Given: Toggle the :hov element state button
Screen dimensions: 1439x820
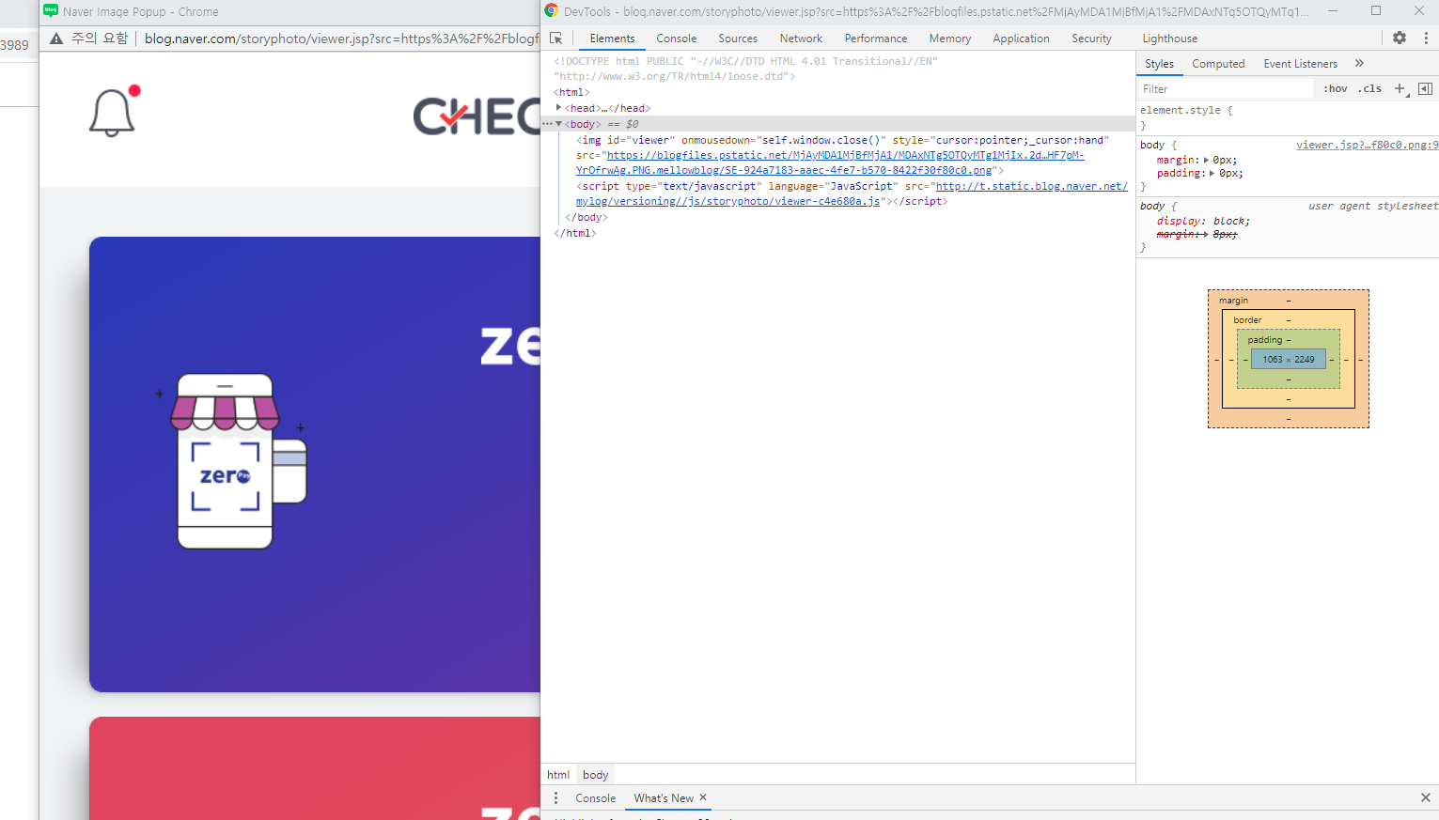Looking at the screenshot, I should (x=1335, y=88).
